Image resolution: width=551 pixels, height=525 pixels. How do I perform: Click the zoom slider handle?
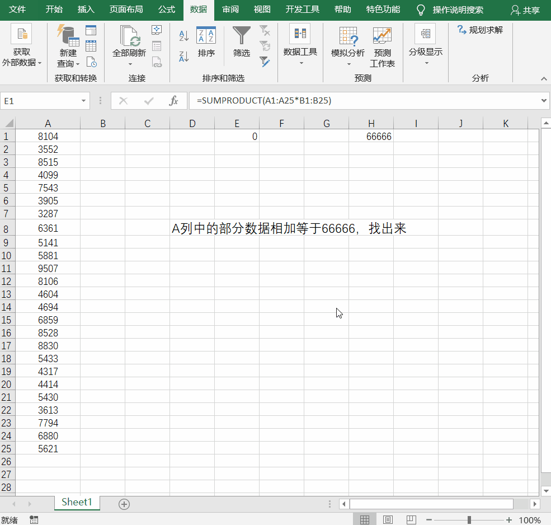(469, 520)
